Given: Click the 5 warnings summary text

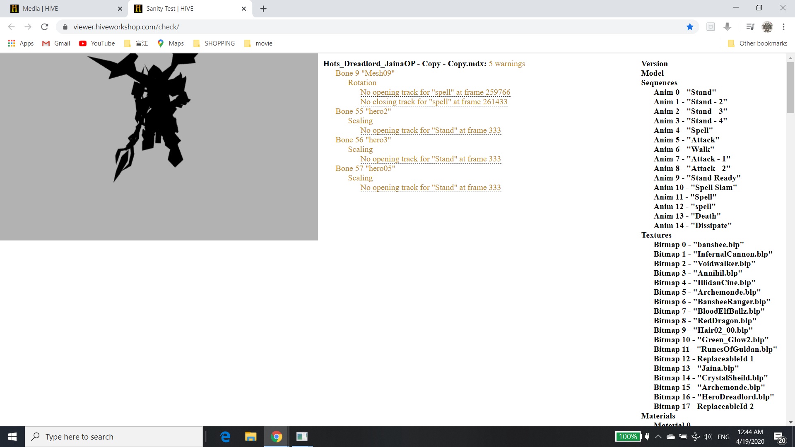Looking at the screenshot, I should (507, 64).
